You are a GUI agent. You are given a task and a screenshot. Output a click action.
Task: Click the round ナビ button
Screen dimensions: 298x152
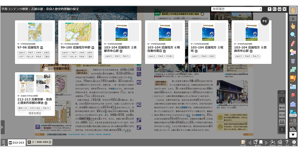click(265, 21)
